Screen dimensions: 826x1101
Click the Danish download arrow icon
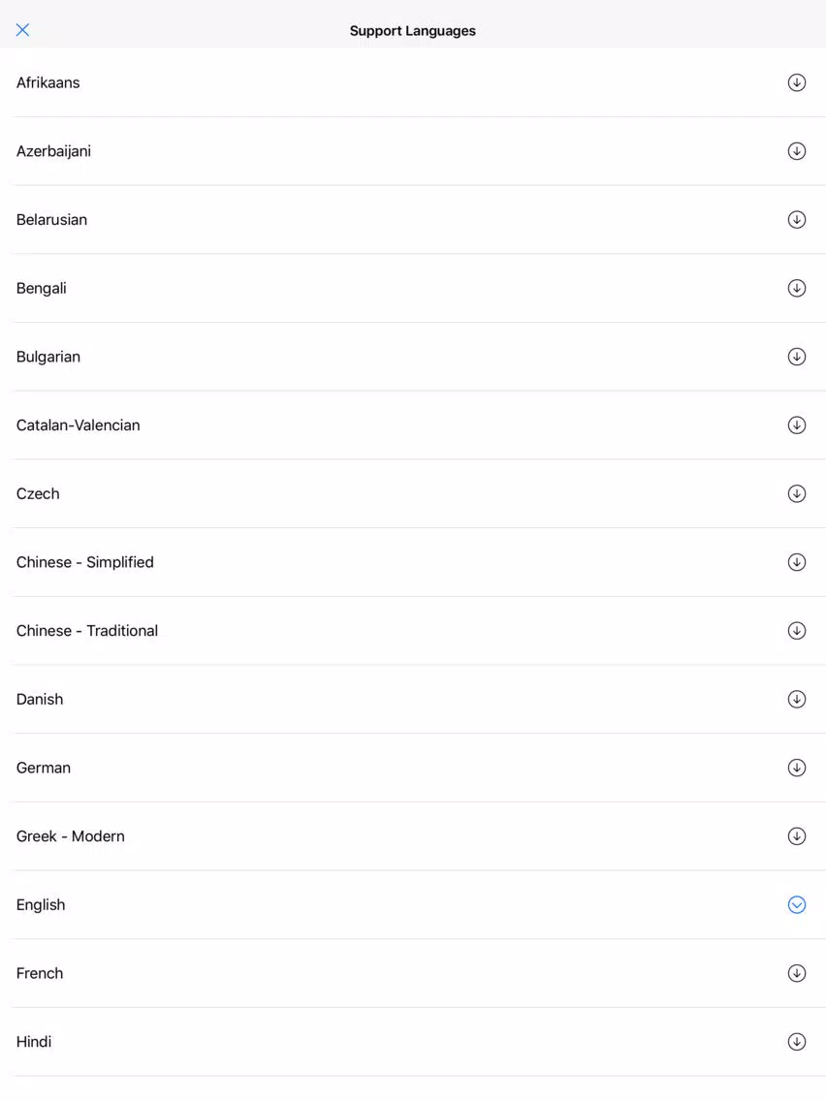797,699
